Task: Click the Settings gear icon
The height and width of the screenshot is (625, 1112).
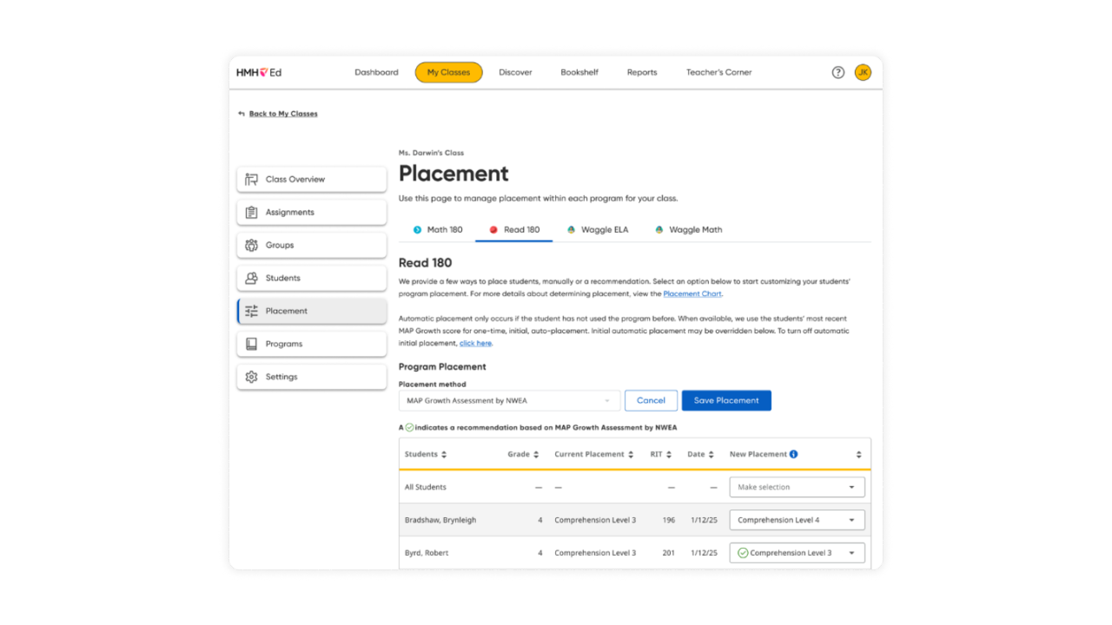Action: pos(251,378)
